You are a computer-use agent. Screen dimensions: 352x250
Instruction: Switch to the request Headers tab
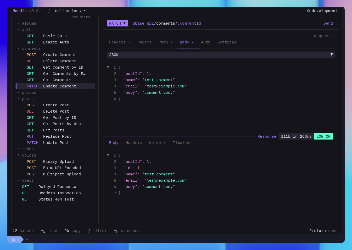[x=120, y=42]
